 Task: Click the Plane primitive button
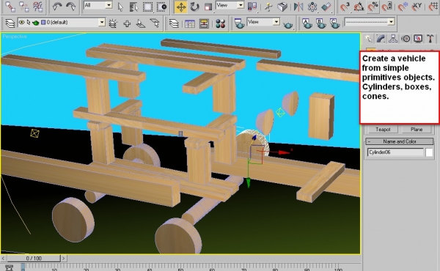tap(417, 129)
